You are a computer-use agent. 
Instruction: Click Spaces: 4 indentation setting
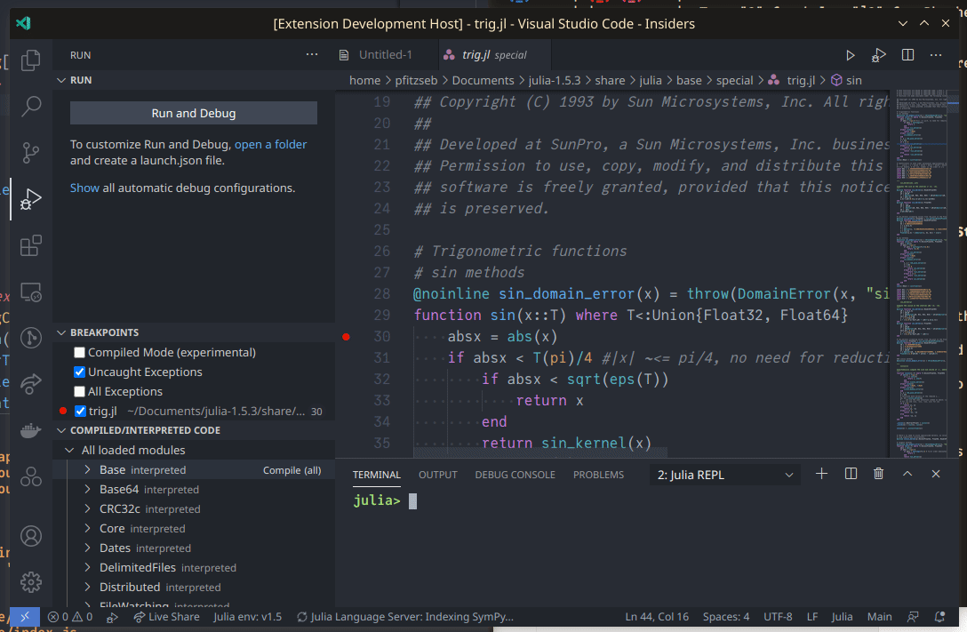[726, 617]
